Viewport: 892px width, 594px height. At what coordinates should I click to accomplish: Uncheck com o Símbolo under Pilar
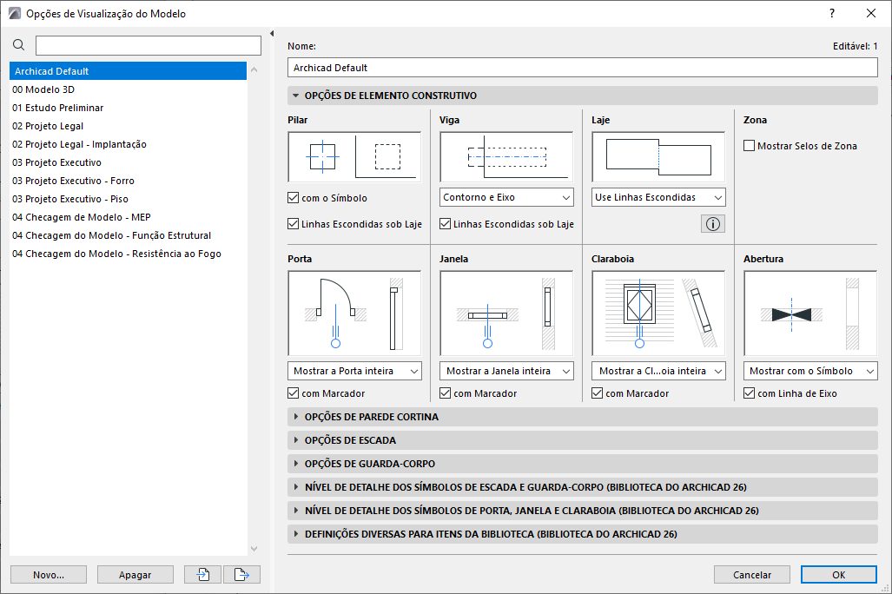click(x=294, y=197)
